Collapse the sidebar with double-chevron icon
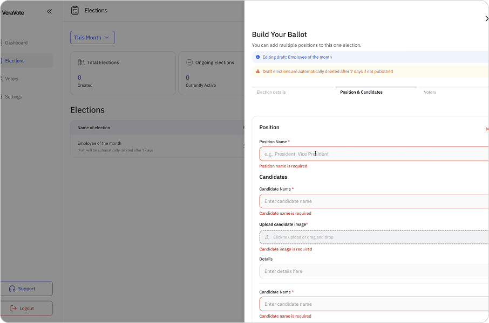The image size is (489, 323). (49, 11)
